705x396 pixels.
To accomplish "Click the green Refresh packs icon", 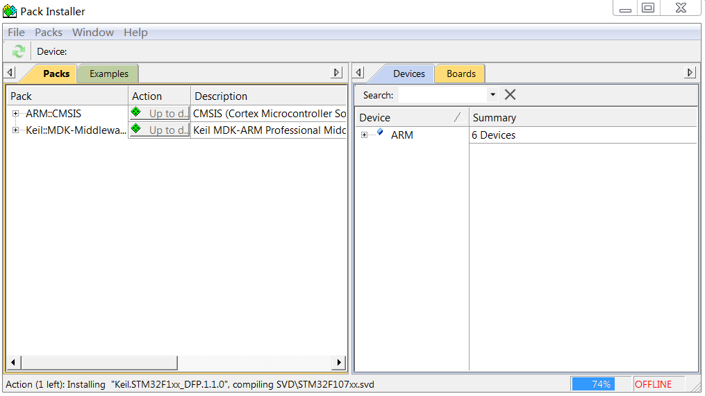I will (19, 51).
